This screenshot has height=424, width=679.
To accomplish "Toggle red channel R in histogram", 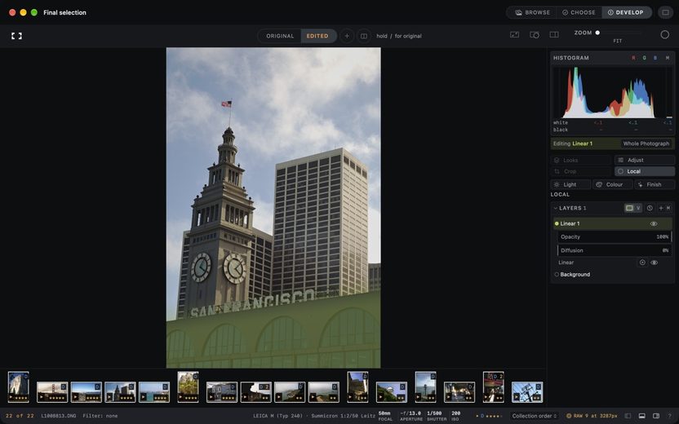I will click(x=633, y=58).
